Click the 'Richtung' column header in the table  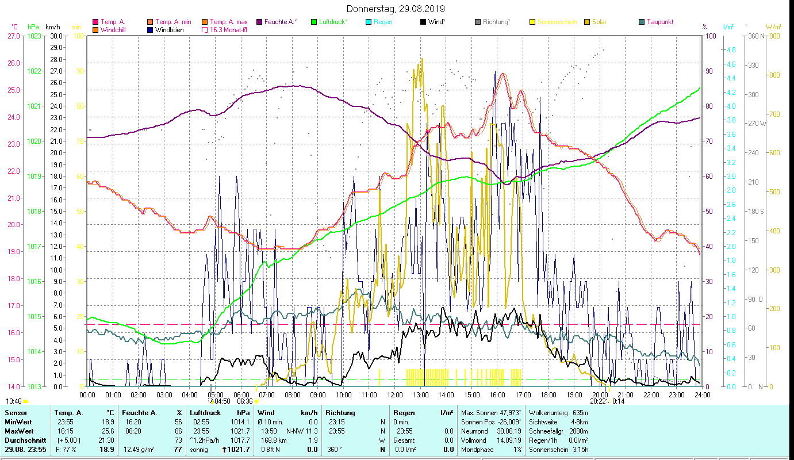[x=340, y=413]
